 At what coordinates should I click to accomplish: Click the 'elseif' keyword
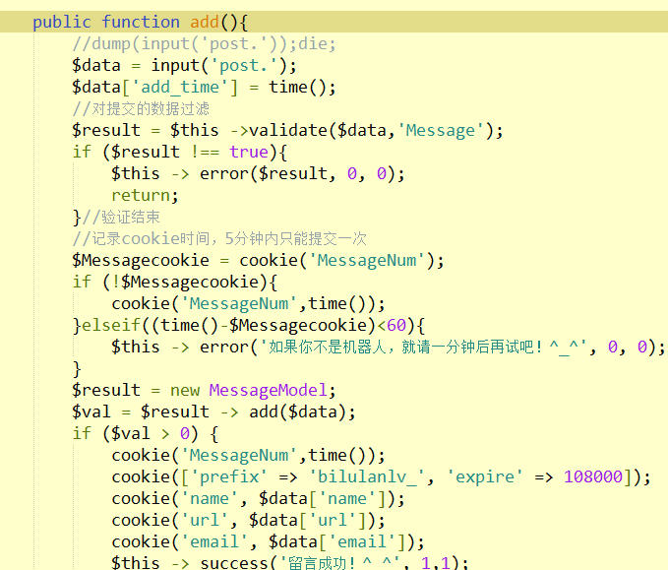click(x=111, y=325)
